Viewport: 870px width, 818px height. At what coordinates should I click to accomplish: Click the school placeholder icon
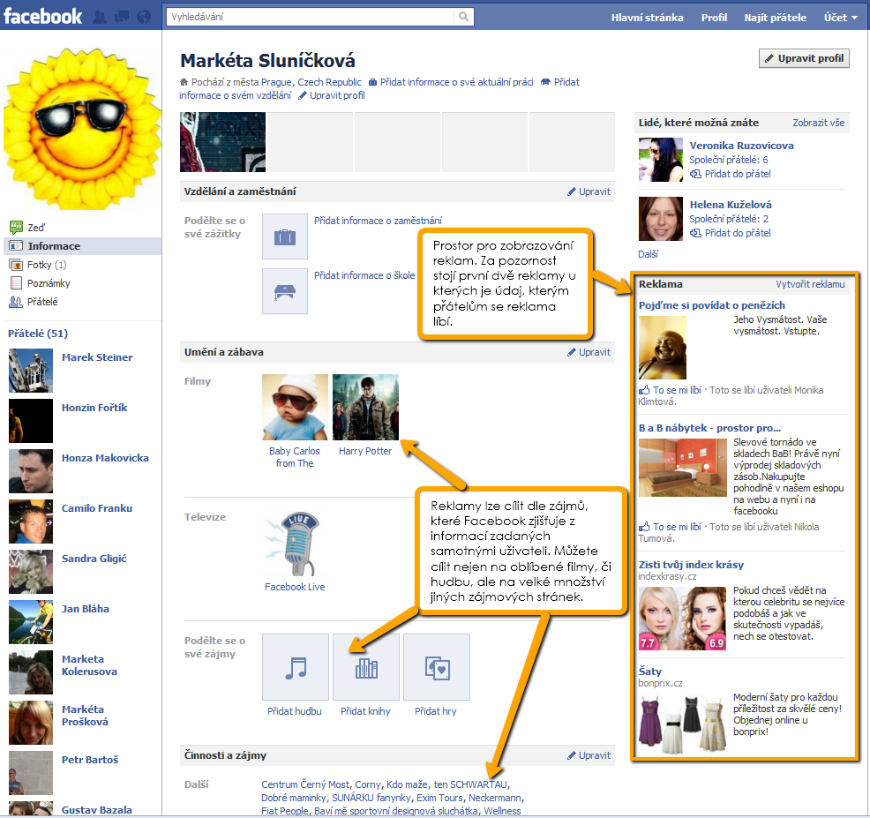[x=285, y=291]
